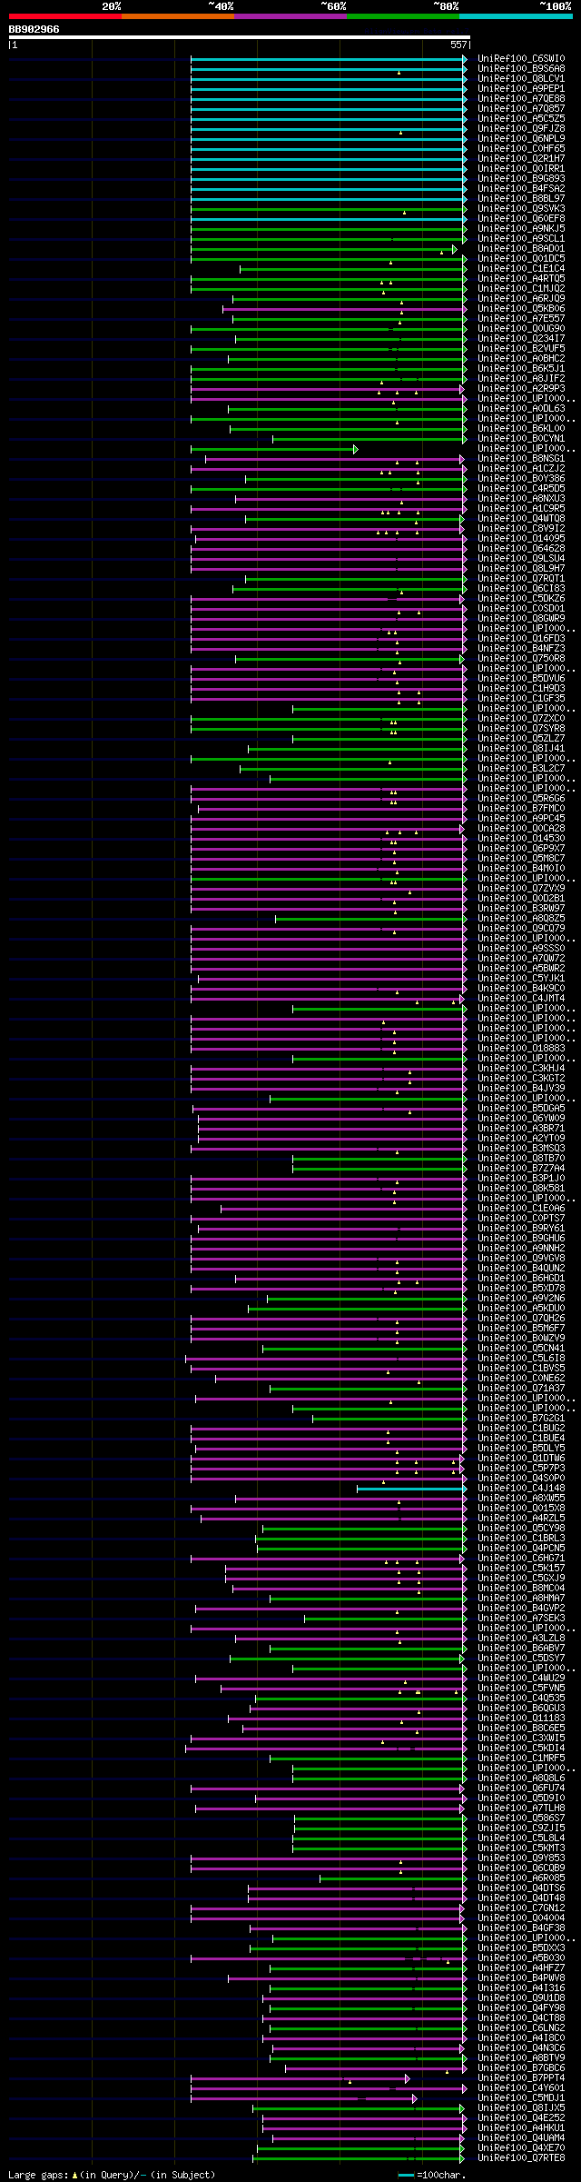Select label UniRef100_B7PPT4
The image size is (581, 2182).
[521, 2078]
